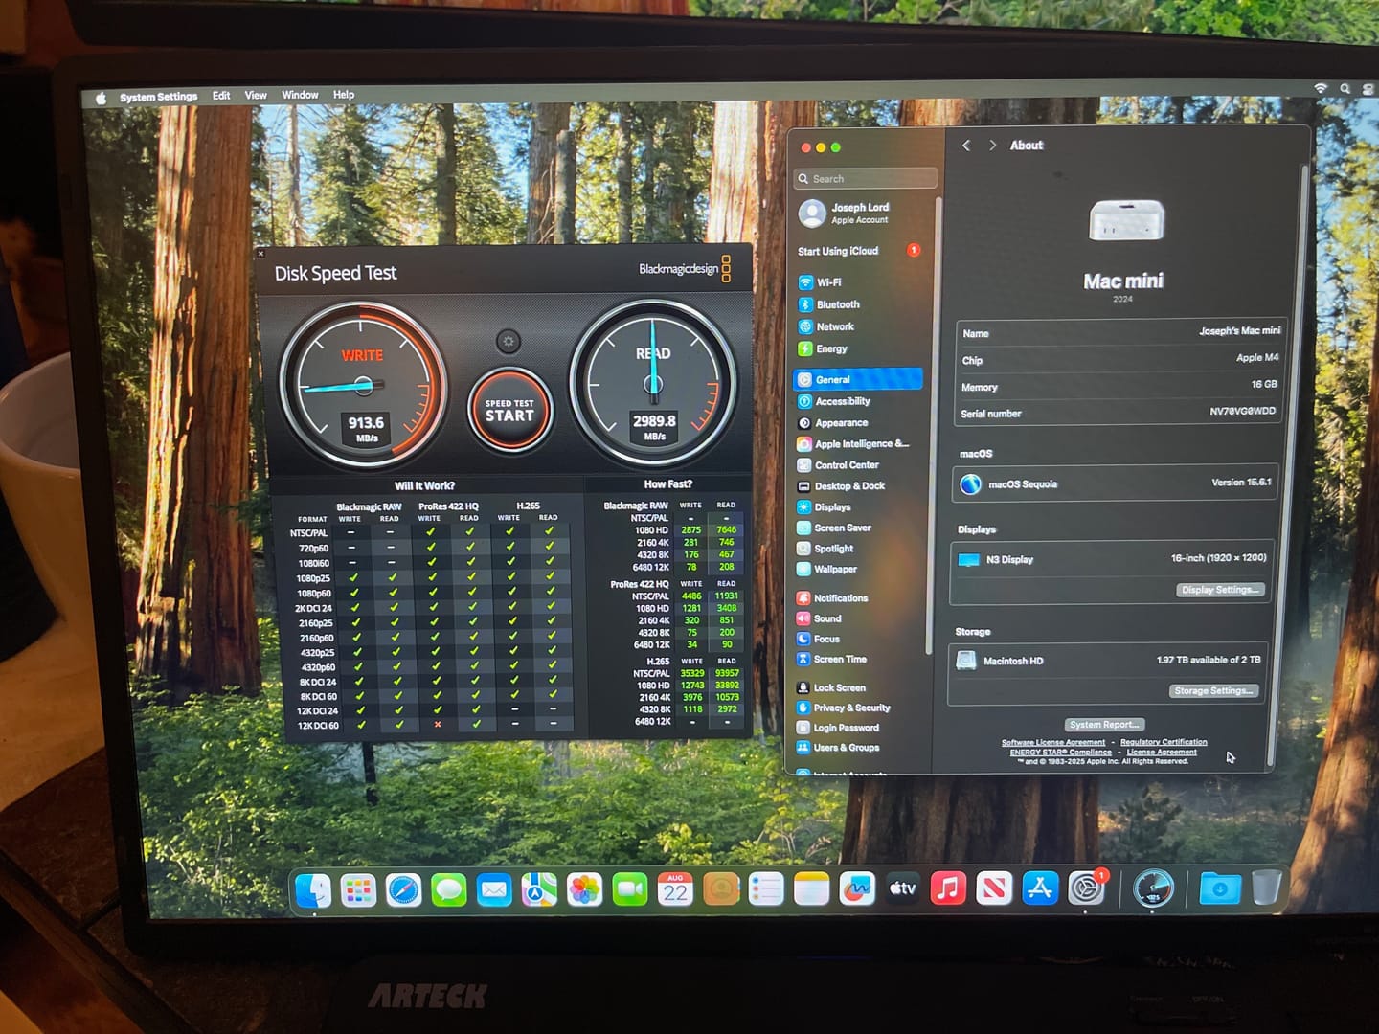Open the Help menu
Viewport: 1379px width, 1034px height.
[344, 95]
